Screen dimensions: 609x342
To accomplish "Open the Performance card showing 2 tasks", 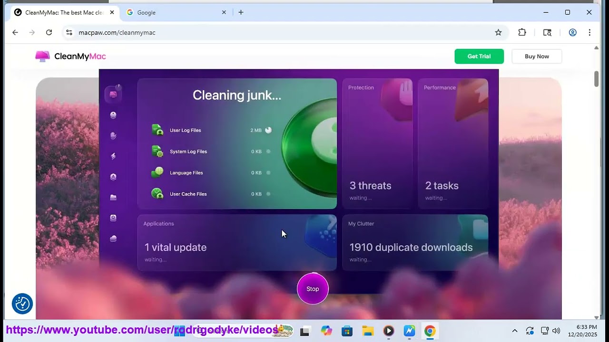I will click(453, 143).
